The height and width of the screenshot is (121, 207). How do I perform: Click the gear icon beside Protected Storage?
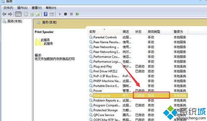pyautogui.click(x=91, y=110)
